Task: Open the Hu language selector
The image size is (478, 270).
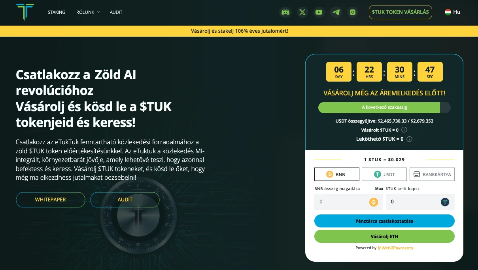Action: pyautogui.click(x=453, y=12)
